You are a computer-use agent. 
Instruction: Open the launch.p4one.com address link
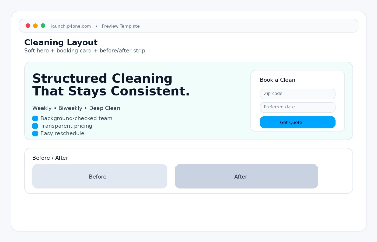[71, 26]
